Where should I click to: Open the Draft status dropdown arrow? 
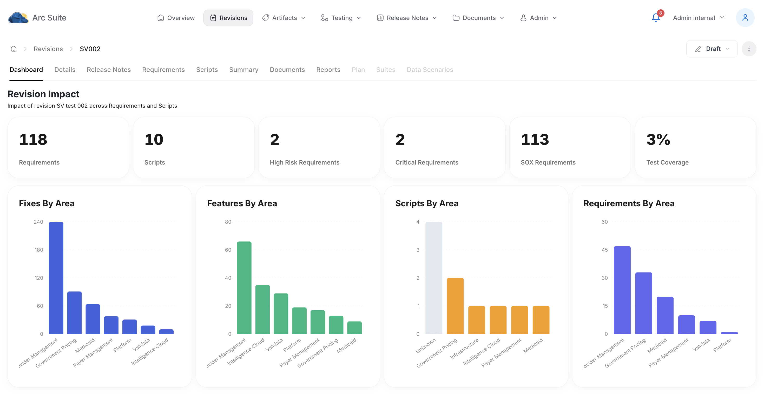click(x=727, y=49)
